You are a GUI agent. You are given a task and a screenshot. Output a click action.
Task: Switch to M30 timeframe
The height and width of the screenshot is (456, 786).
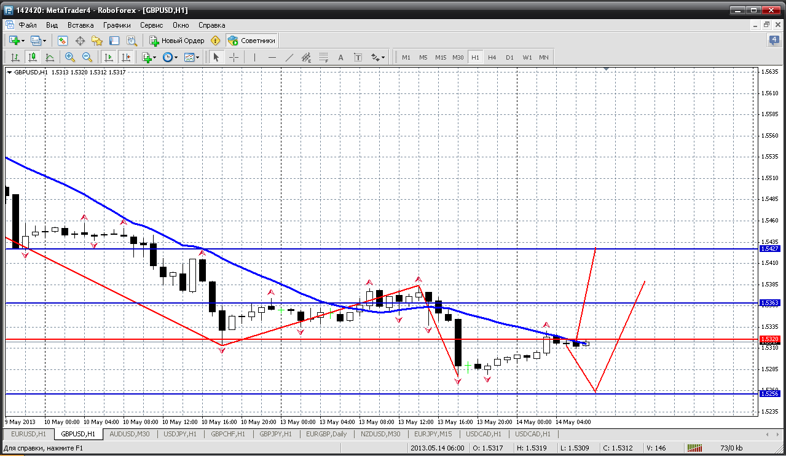pyautogui.click(x=458, y=57)
